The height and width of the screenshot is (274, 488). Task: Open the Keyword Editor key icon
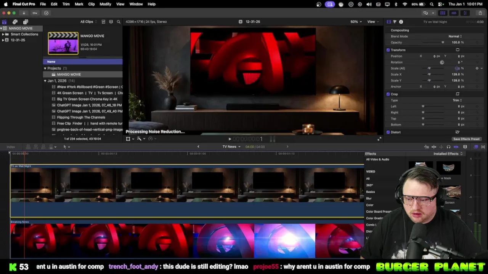pyautogui.click(x=35, y=13)
